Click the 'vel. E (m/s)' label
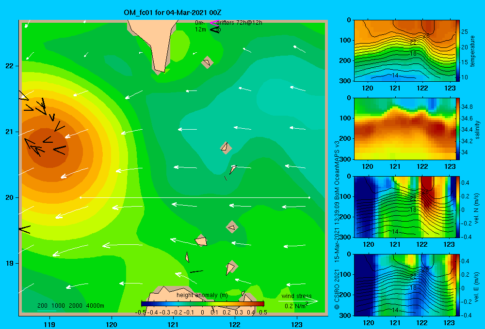The width and height of the screenshot is (485, 329). (476, 286)
